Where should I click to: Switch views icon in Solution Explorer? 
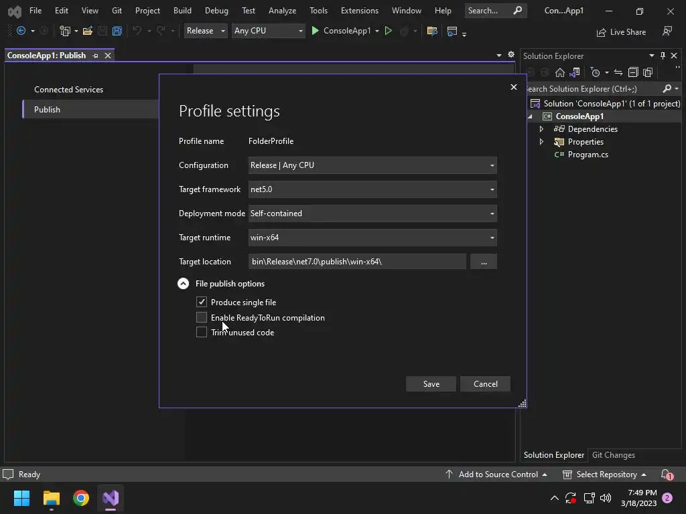click(x=575, y=72)
